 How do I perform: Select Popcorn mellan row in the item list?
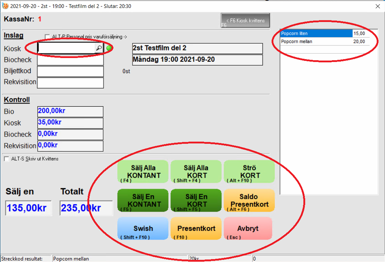[x=316, y=41]
